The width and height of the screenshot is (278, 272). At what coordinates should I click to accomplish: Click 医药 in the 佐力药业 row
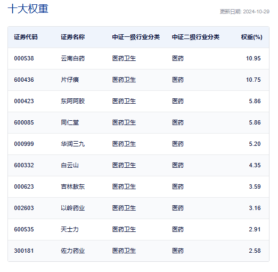click(178, 251)
